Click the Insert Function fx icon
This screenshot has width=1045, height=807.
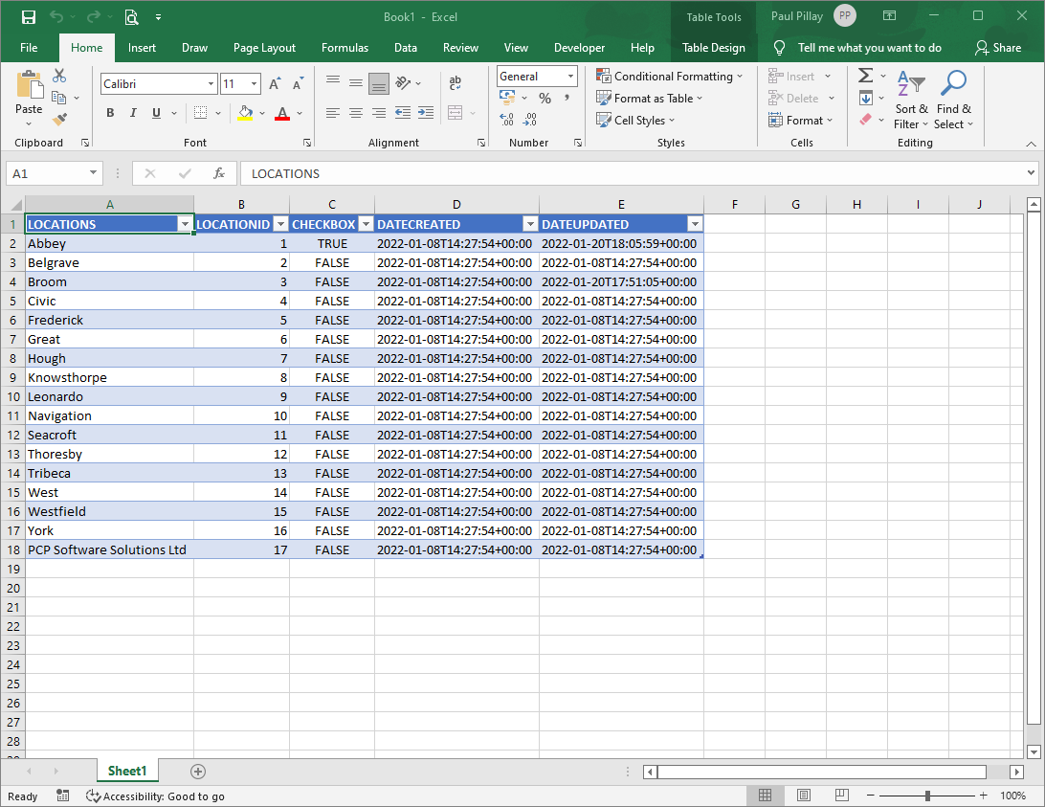pos(218,173)
